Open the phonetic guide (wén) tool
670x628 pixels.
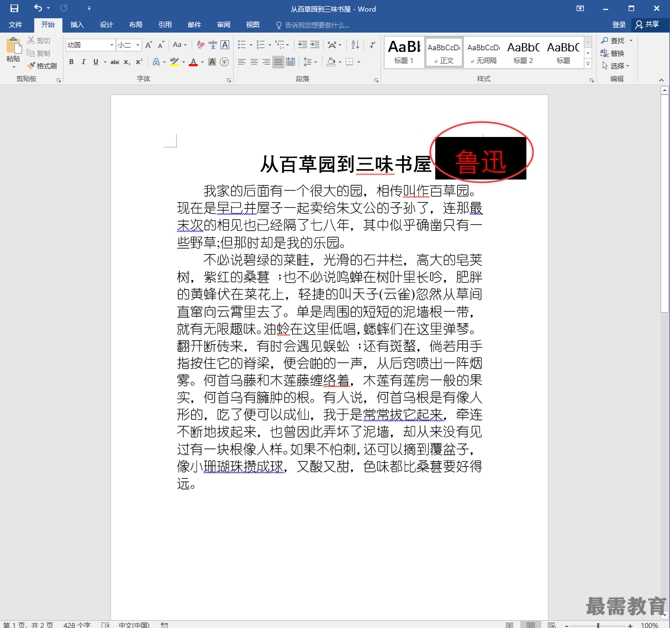point(213,45)
